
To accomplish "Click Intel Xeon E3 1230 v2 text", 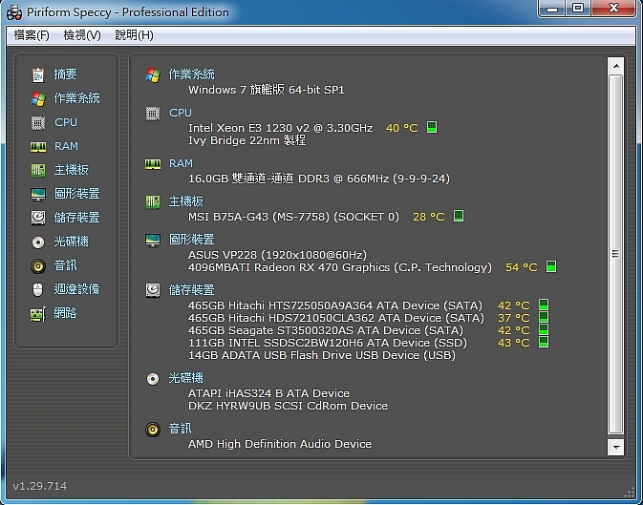I will coord(281,128).
